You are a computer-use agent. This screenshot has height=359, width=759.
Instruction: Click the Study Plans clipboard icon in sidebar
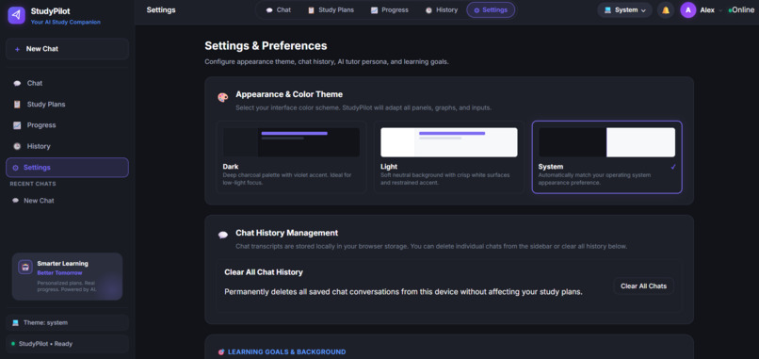point(18,105)
